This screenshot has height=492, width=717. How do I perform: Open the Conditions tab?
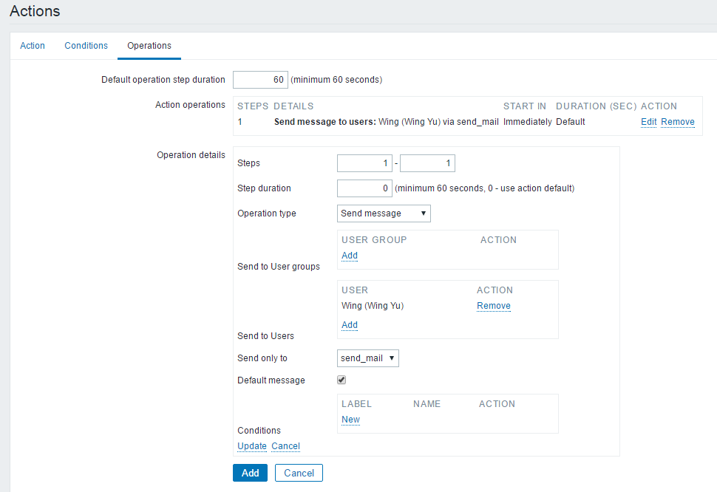click(86, 46)
